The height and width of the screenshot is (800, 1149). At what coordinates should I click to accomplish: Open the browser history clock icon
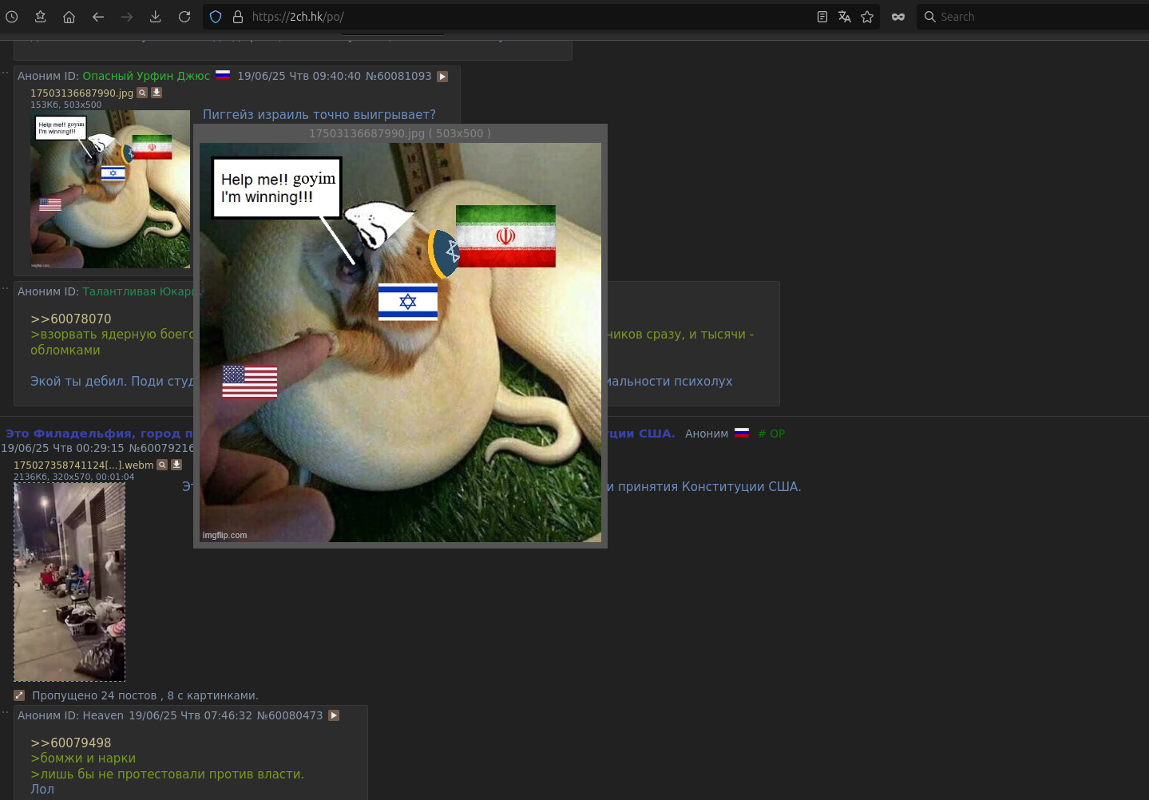coord(12,17)
